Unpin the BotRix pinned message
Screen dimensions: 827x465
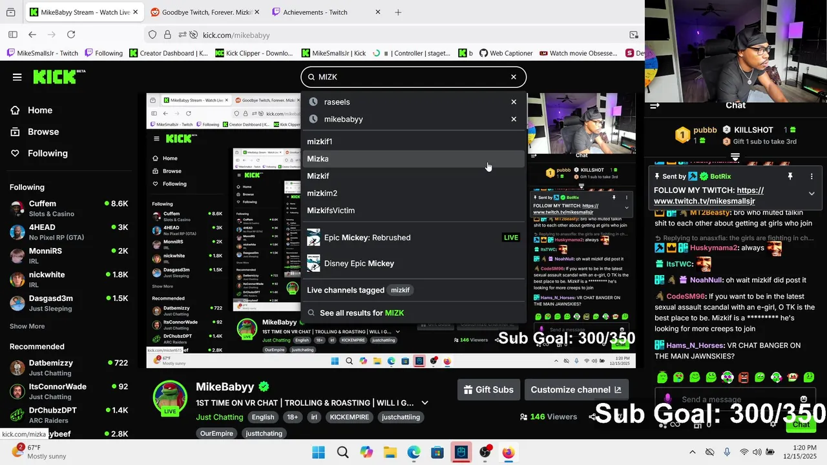click(790, 176)
